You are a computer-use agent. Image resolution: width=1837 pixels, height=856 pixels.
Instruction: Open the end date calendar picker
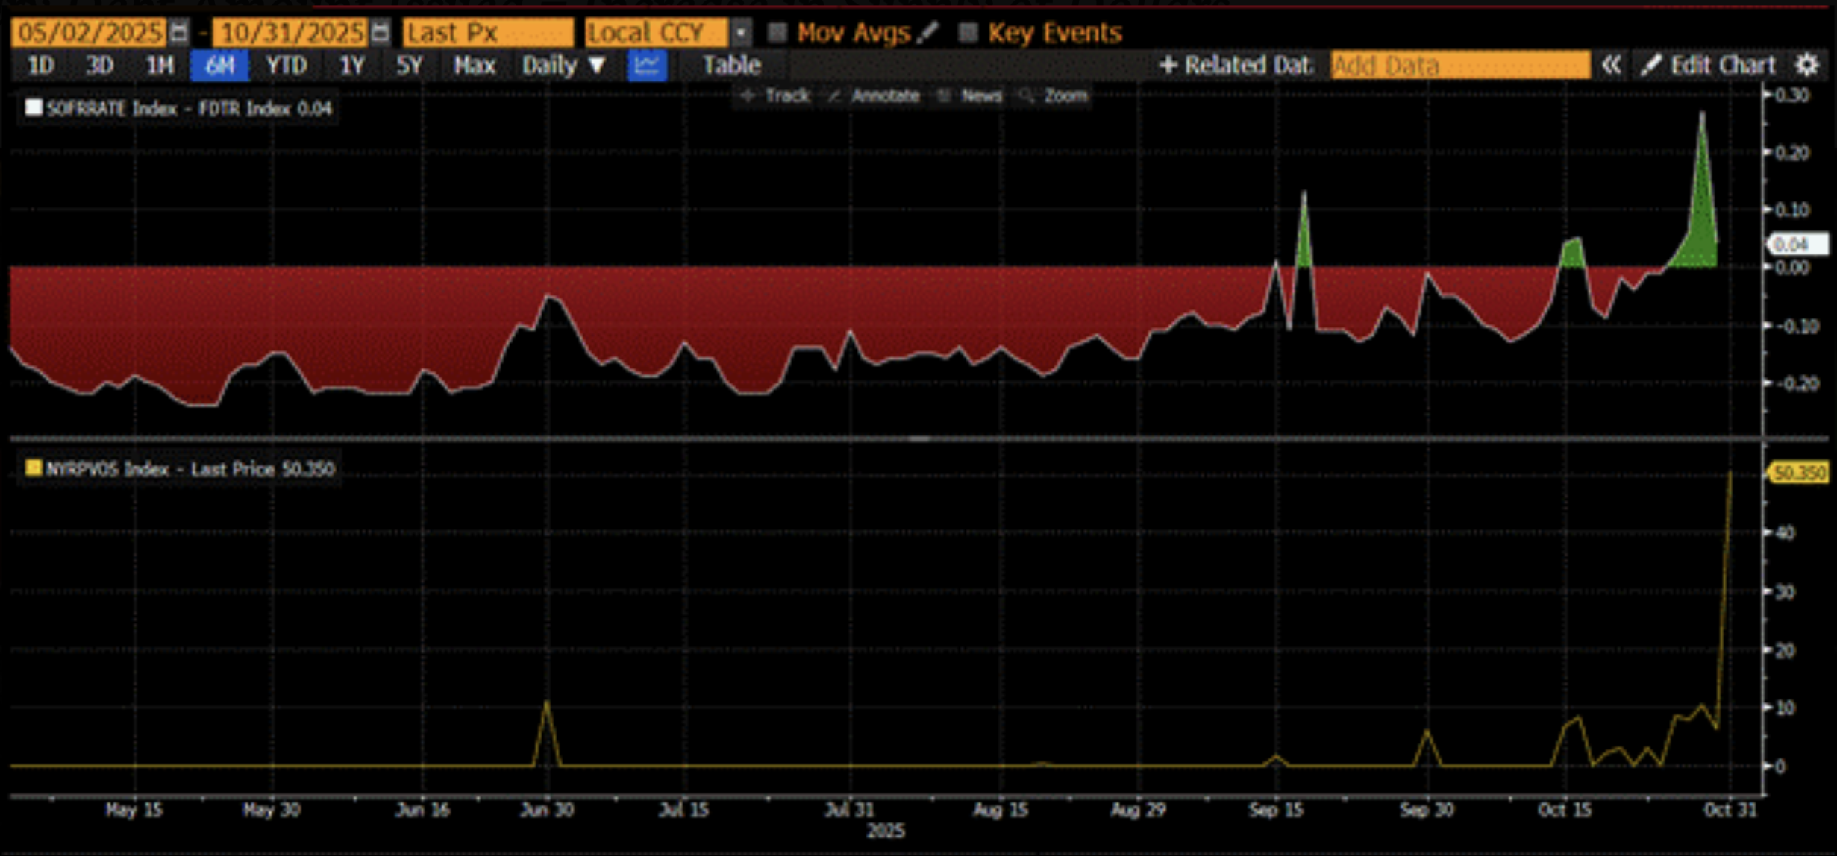[x=380, y=32]
